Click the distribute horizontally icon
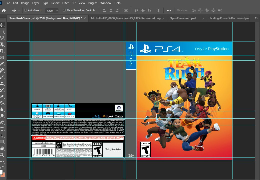Viewport: 260px width, 180px height. coord(158,10)
